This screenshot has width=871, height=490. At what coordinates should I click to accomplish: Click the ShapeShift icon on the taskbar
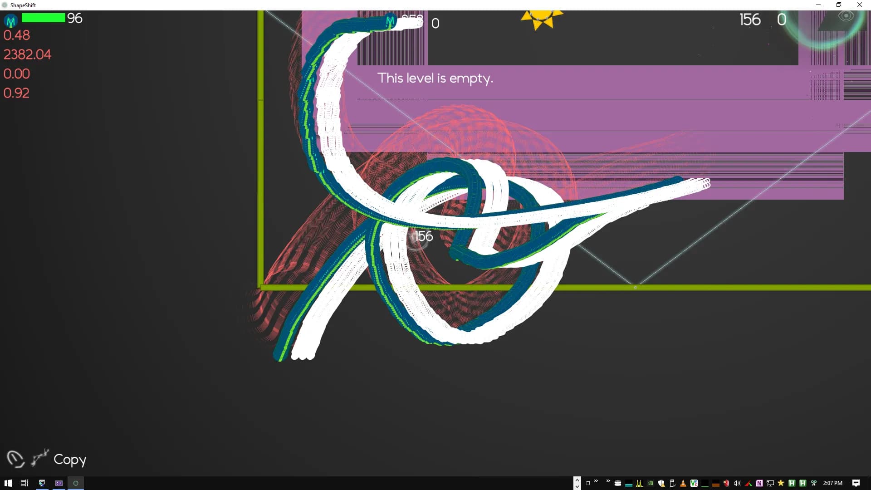(76, 483)
